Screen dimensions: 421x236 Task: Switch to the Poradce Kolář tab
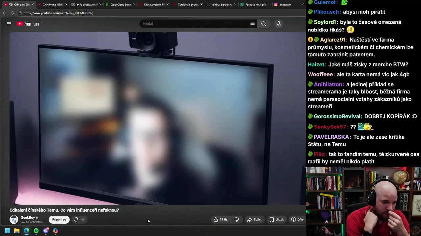(255, 5)
